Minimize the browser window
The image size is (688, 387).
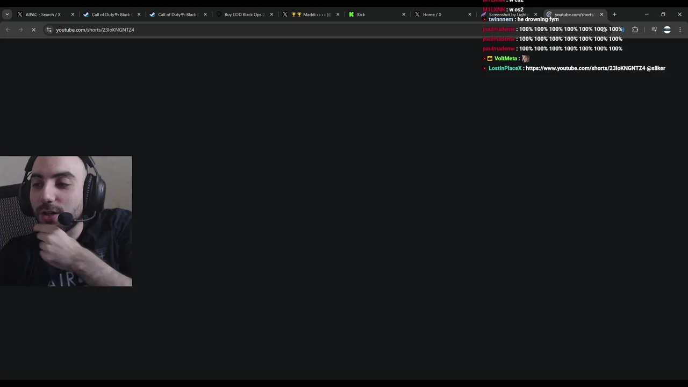pos(647,15)
